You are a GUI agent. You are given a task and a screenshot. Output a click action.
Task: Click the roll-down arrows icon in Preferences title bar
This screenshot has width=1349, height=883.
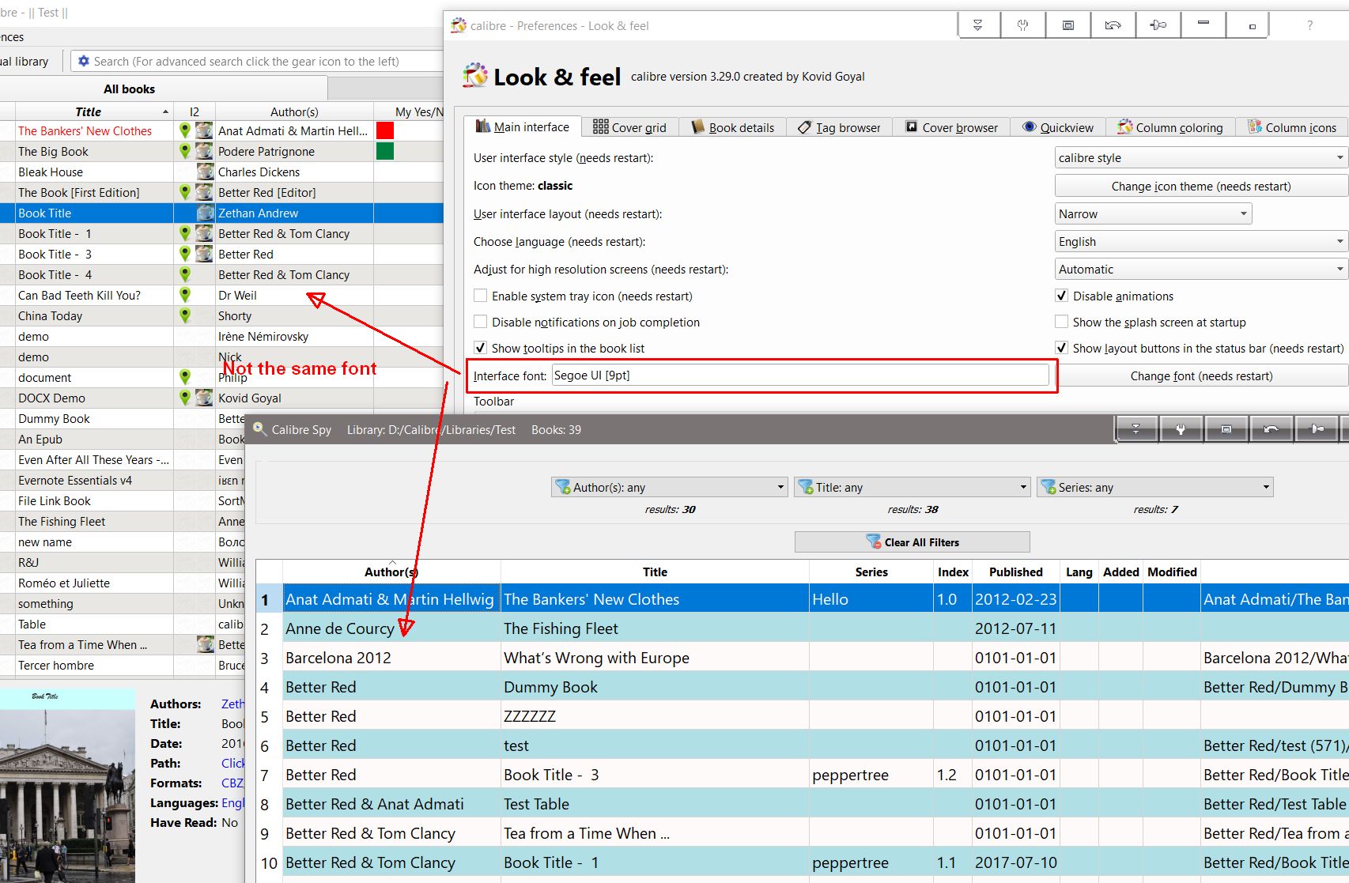(x=978, y=25)
